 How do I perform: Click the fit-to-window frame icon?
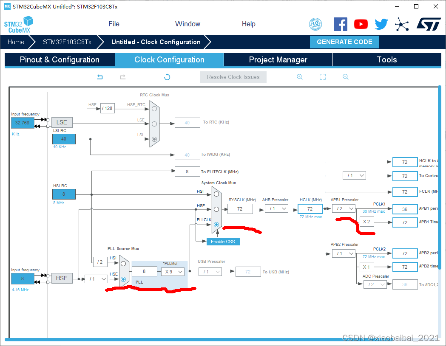323,77
